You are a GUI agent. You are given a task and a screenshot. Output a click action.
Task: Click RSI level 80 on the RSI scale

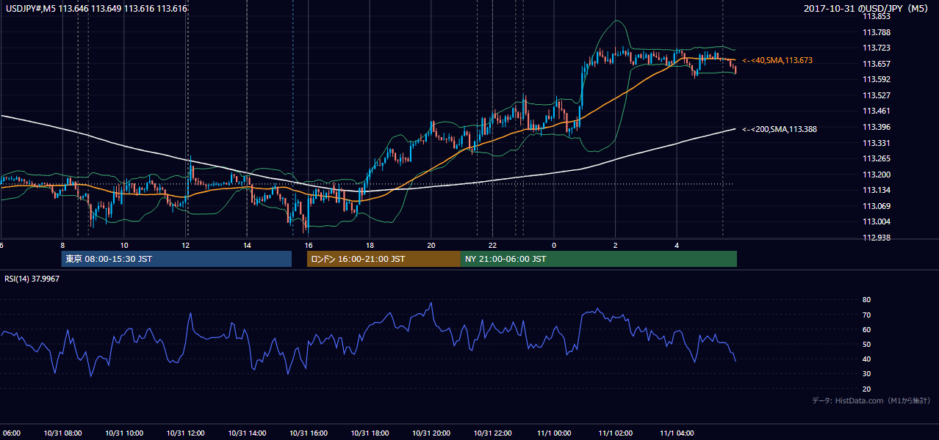(866, 300)
